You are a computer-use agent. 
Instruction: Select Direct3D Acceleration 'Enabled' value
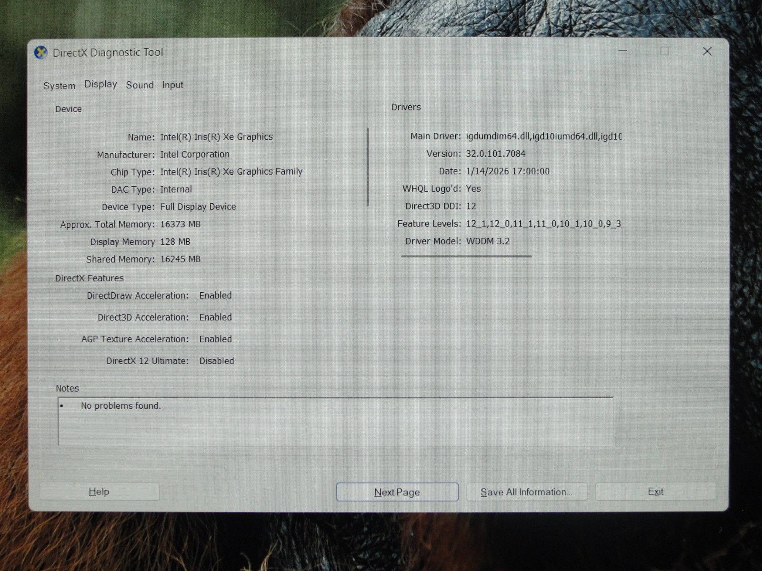coord(215,317)
